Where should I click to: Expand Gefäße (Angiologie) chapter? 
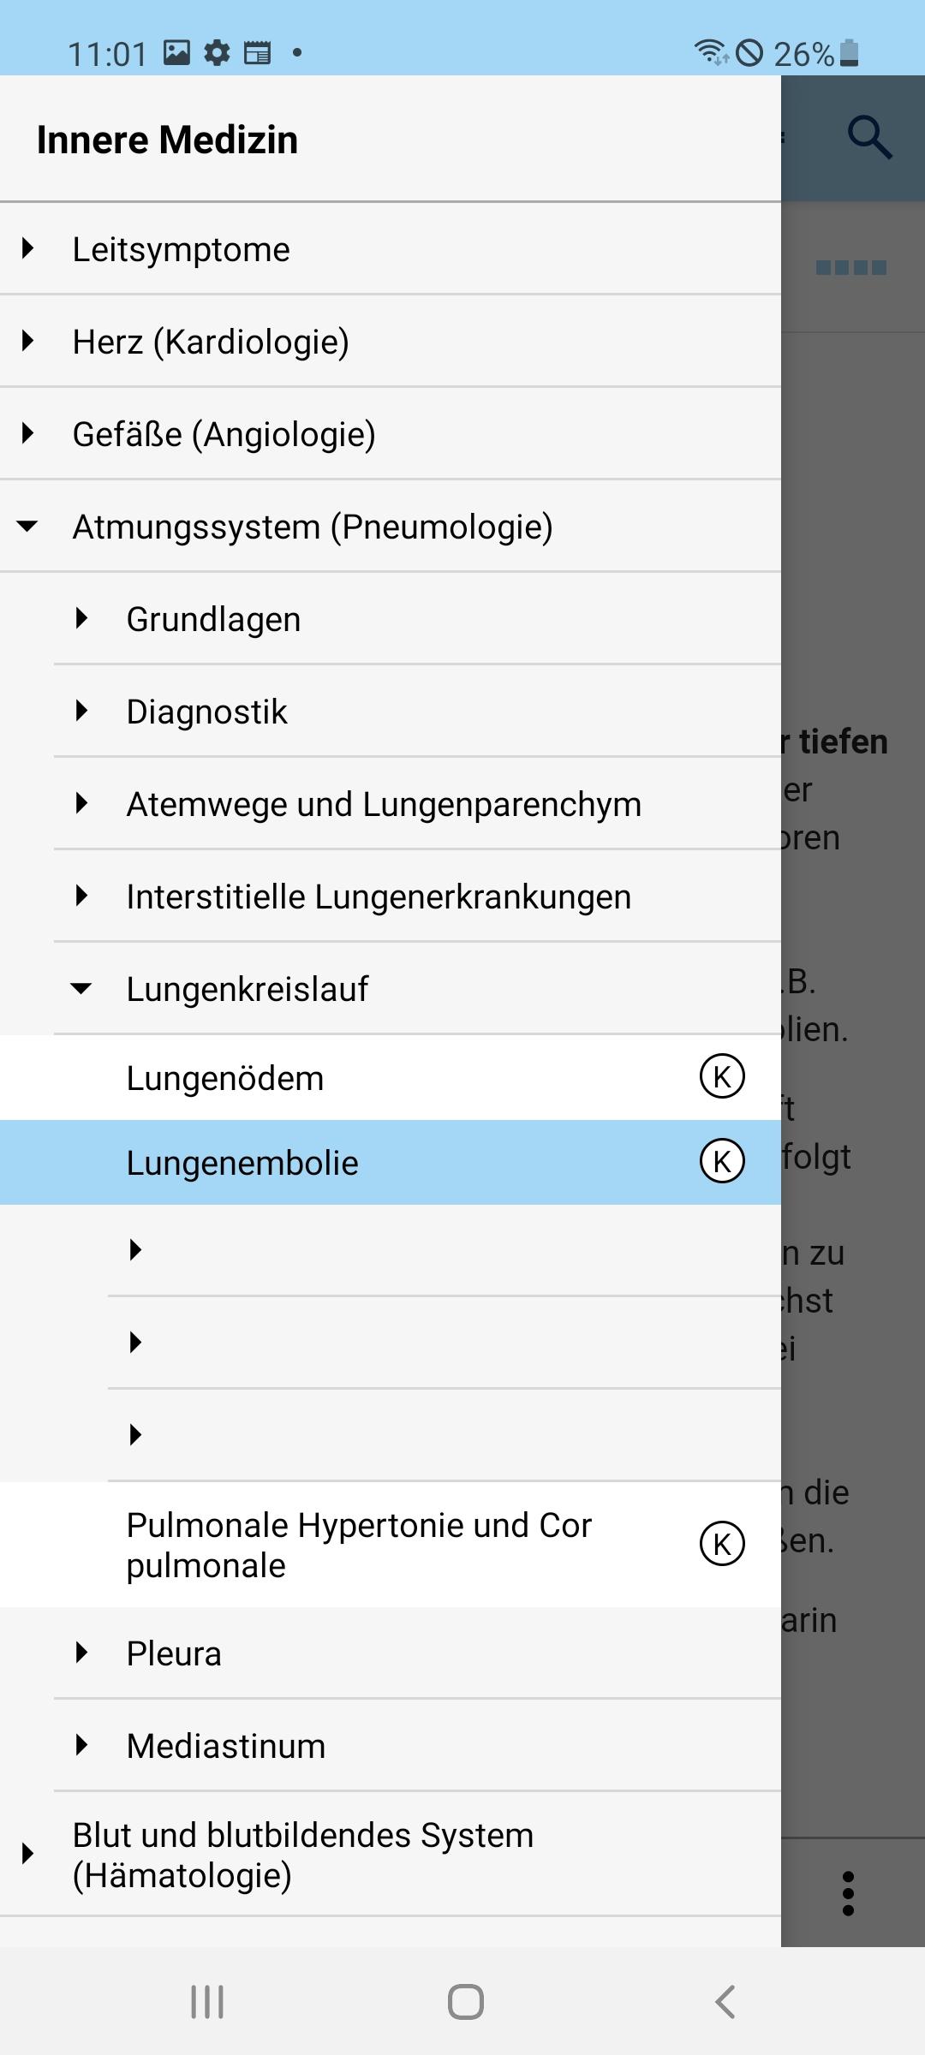click(x=391, y=434)
